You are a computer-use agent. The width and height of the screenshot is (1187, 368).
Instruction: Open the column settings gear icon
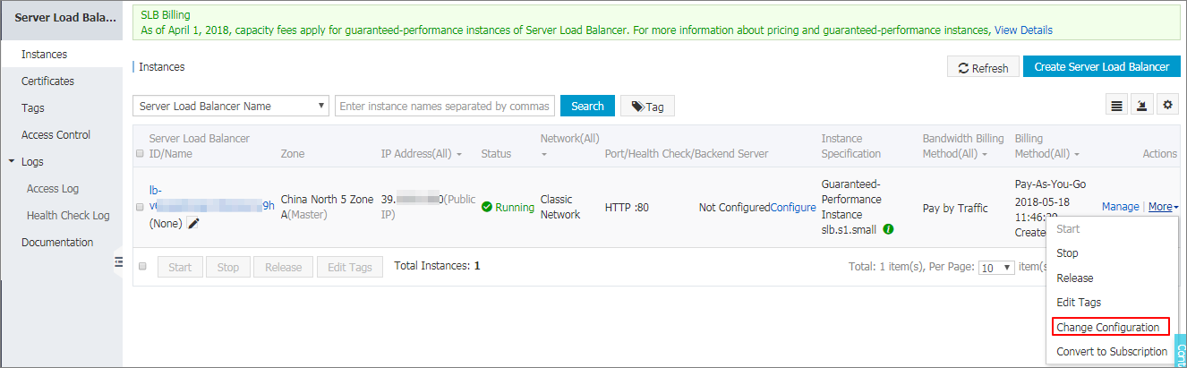point(1166,106)
